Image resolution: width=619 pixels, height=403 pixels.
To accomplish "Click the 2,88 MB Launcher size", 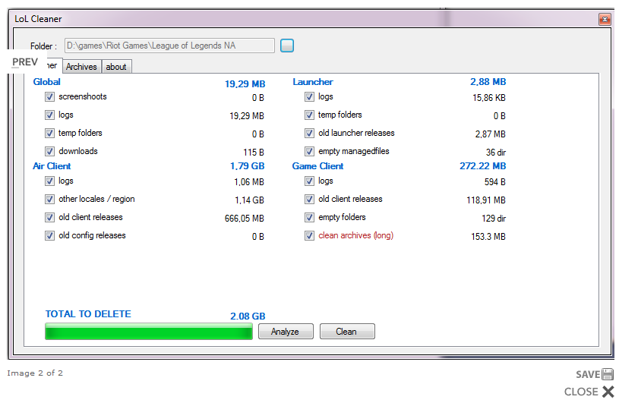I will pos(488,82).
